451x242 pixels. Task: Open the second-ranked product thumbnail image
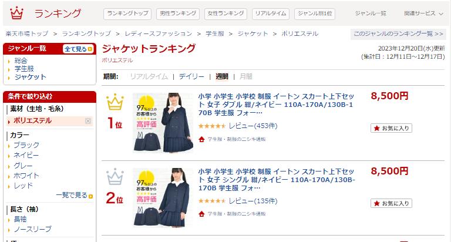click(163, 197)
